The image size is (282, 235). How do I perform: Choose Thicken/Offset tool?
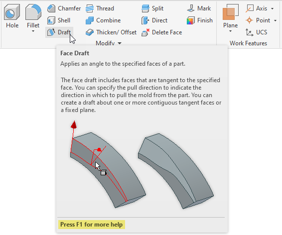pos(111,32)
